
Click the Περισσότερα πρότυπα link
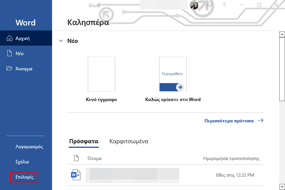click(x=234, y=121)
